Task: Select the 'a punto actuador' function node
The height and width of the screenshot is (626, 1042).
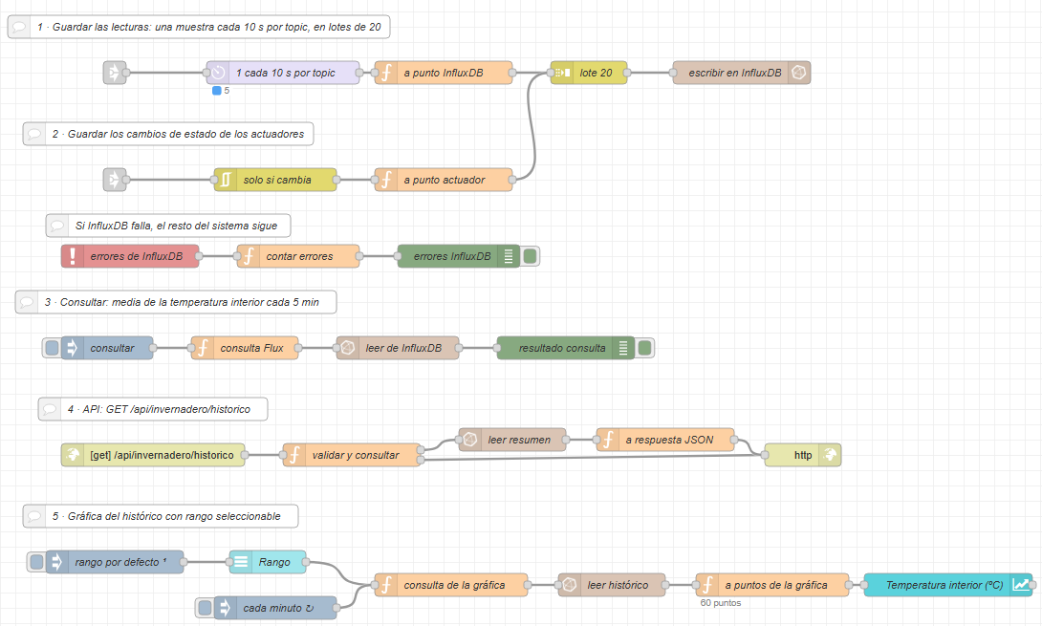Action: [x=444, y=180]
